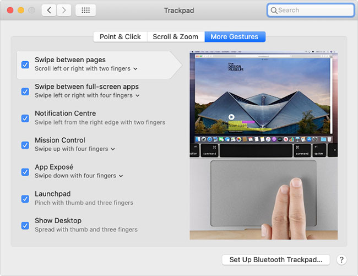Click the 'Notification Centre' label

click(66, 113)
